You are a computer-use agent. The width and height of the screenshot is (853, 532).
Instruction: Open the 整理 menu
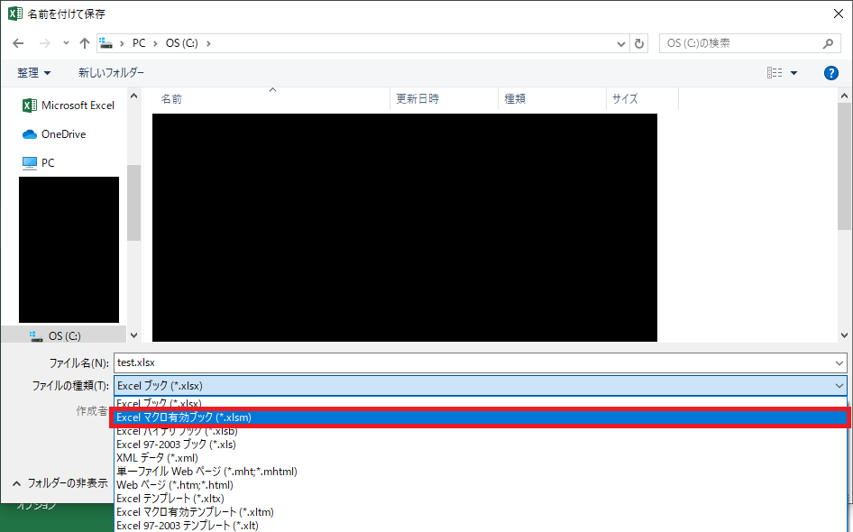(x=33, y=73)
